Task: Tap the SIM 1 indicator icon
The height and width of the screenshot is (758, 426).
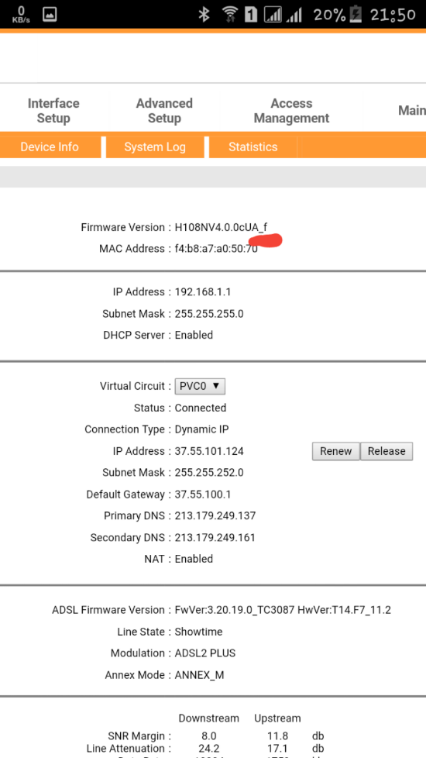Action: click(x=251, y=14)
